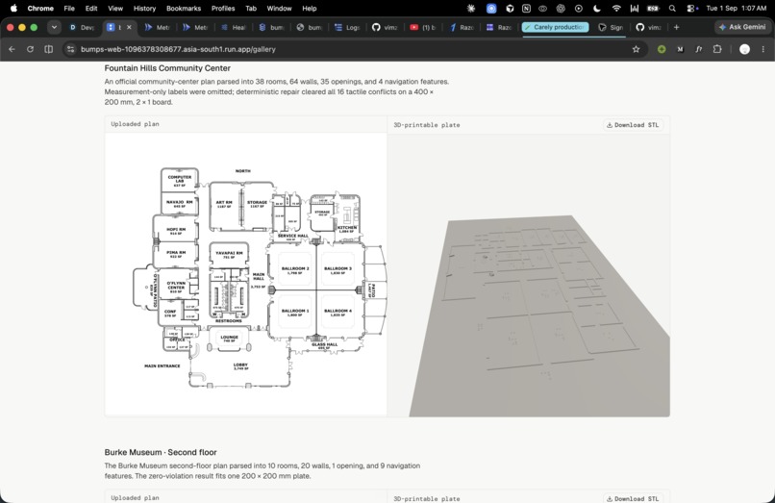The width and height of the screenshot is (775, 503).
Task: Toggle Do Not Disturb moon icon
Action: click(x=597, y=9)
